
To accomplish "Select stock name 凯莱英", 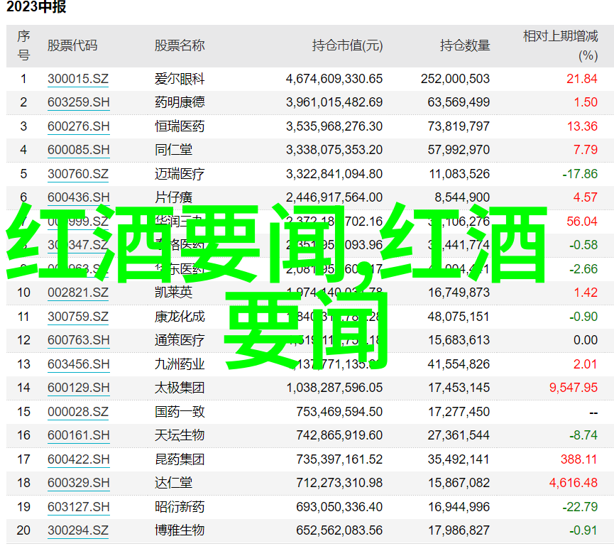I will coord(173,293).
